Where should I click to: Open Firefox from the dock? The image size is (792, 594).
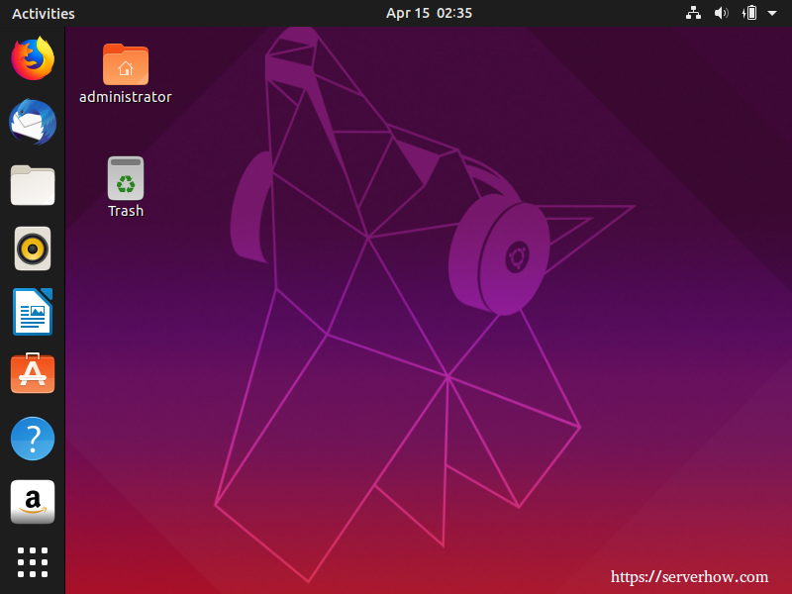33,58
